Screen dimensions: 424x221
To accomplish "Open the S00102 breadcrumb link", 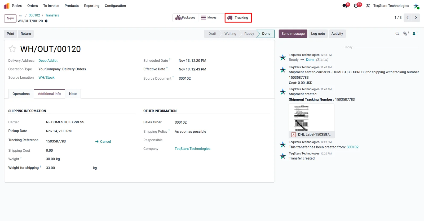I will point(34,15).
